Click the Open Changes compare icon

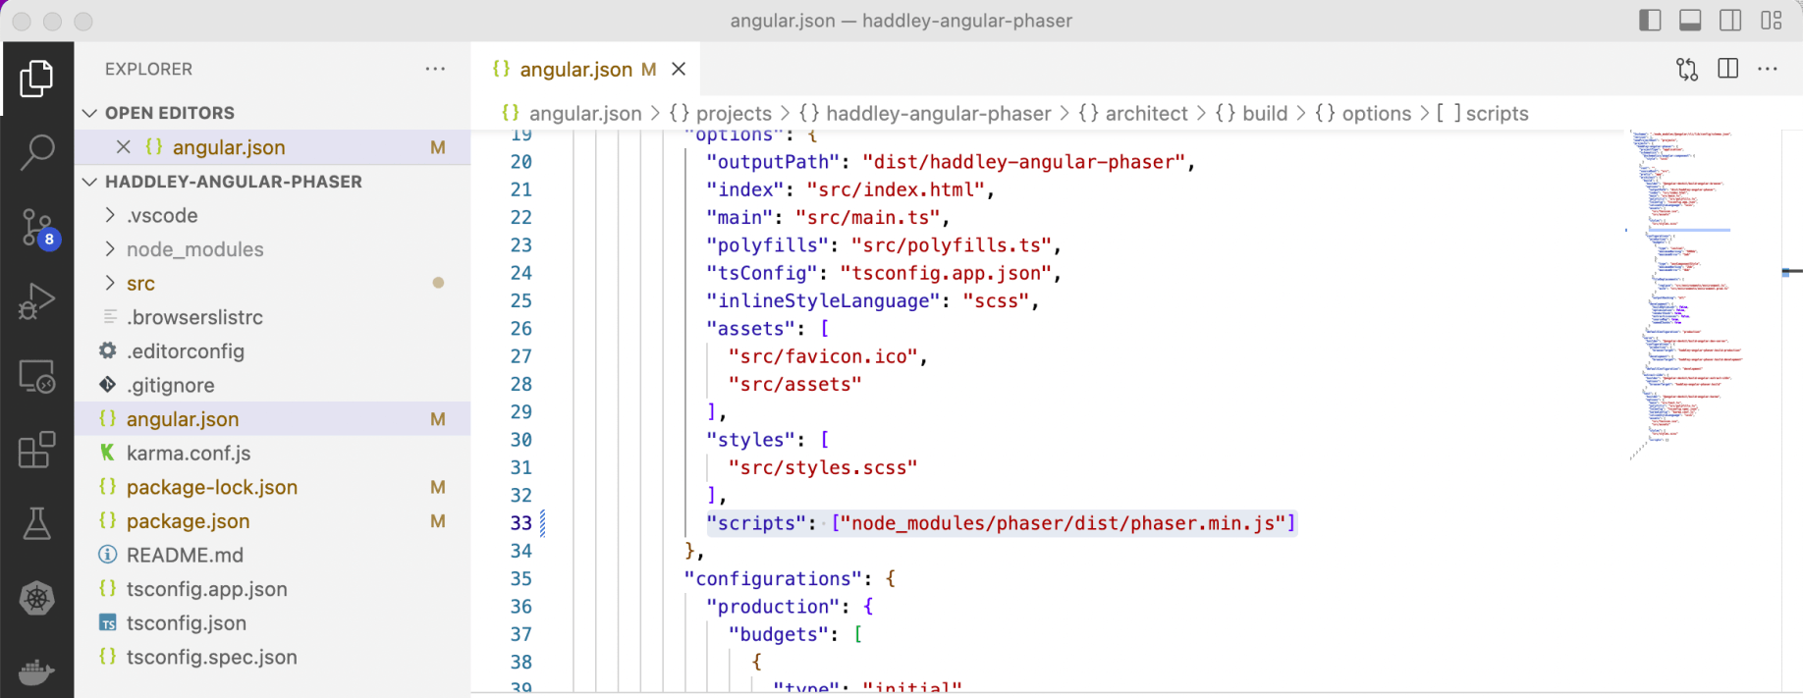[1687, 69]
